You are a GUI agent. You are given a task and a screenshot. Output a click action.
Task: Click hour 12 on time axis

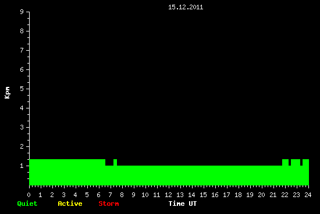168,195
